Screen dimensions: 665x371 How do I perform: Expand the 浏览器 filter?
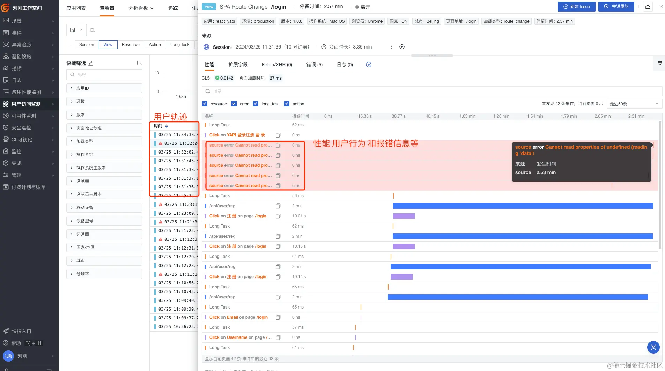point(104,181)
